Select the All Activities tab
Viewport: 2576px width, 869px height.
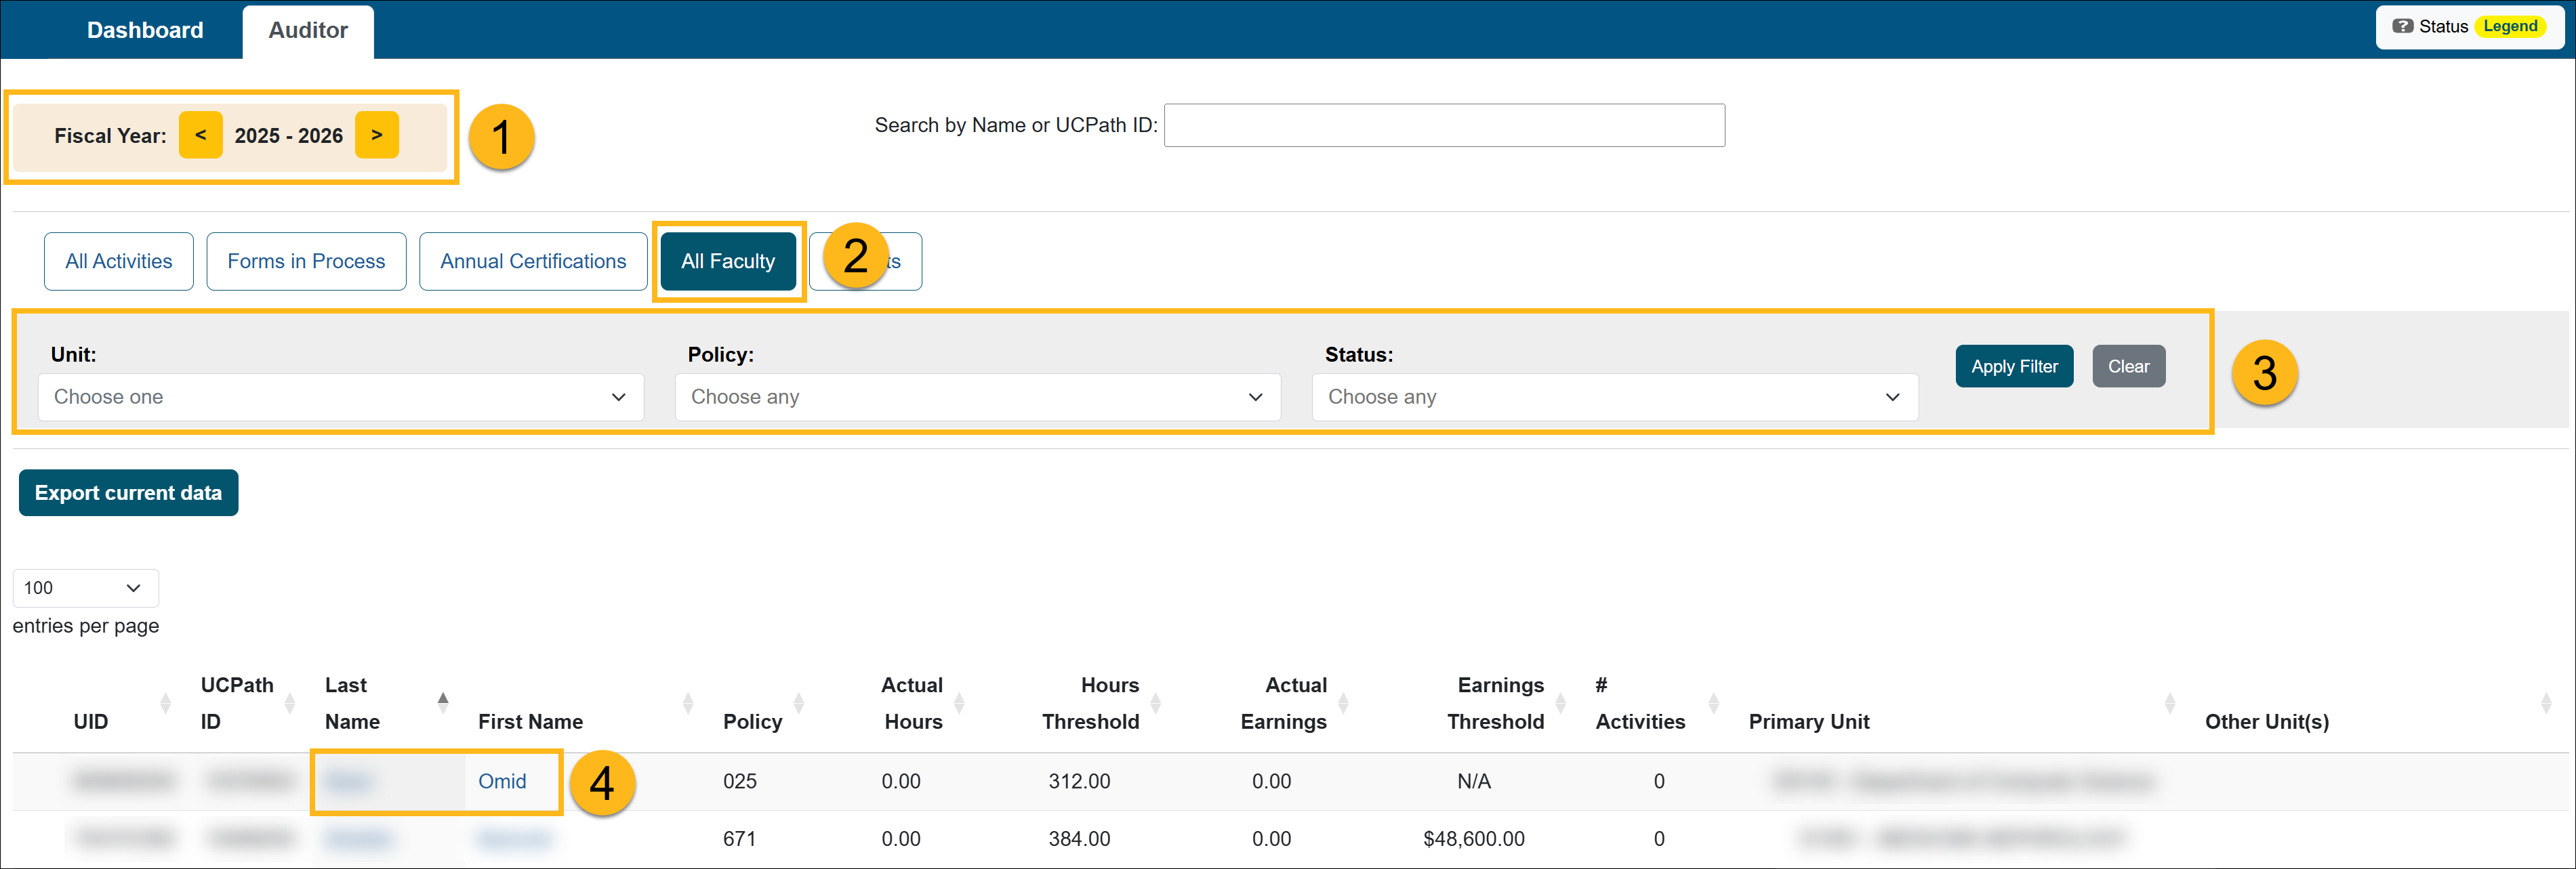pyautogui.click(x=118, y=261)
